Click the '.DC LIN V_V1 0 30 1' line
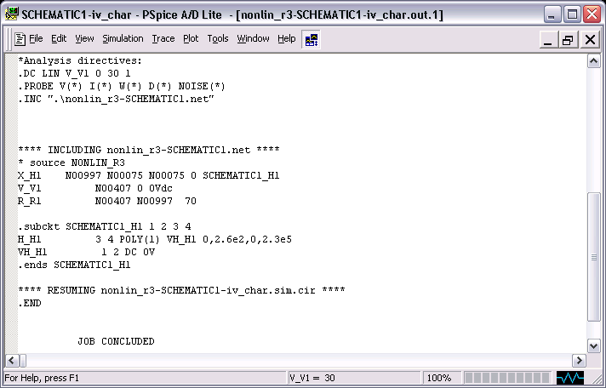Viewport: 606px width, 388px height. tap(74, 73)
